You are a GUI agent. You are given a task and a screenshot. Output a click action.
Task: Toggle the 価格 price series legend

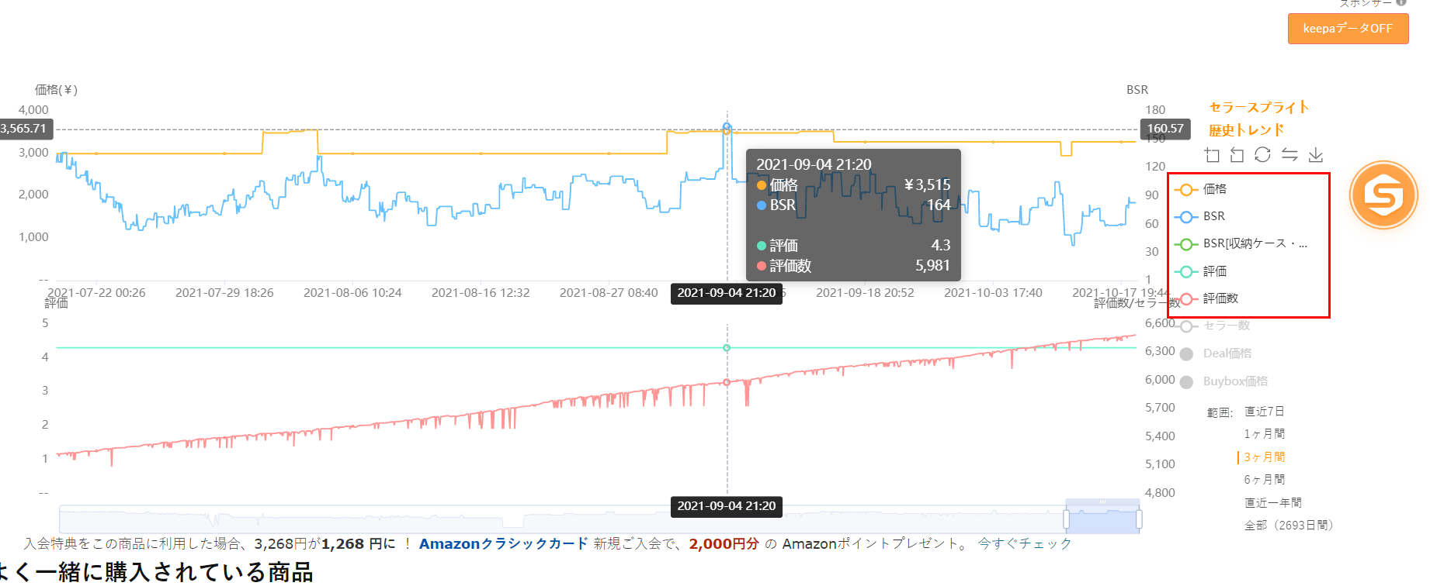pyautogui.click(x=1214, y=189)
